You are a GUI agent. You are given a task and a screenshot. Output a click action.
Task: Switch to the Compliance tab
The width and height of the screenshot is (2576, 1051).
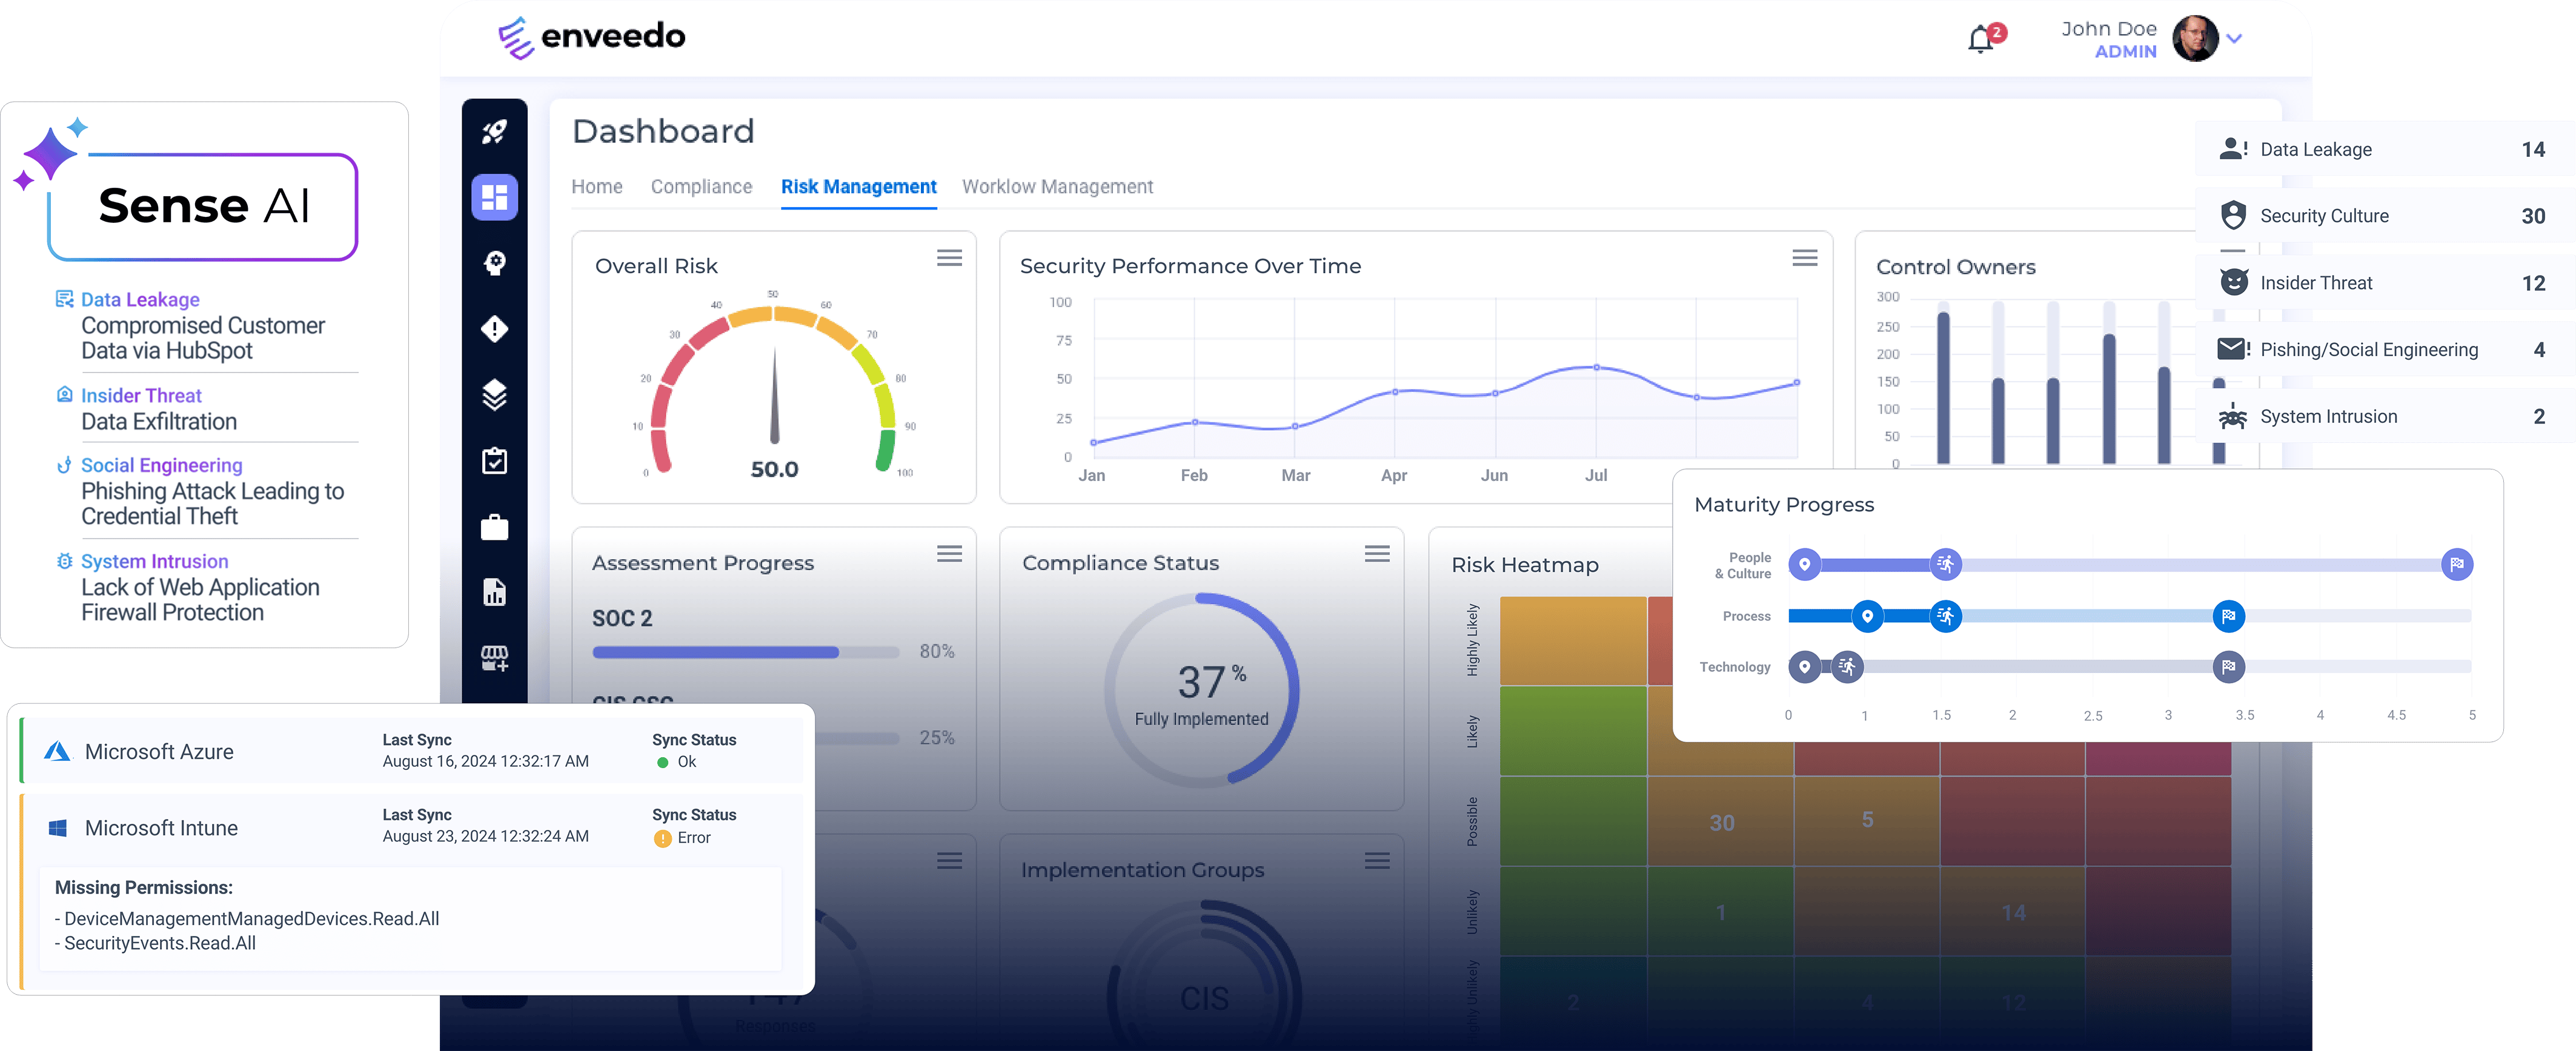(701, 187)
